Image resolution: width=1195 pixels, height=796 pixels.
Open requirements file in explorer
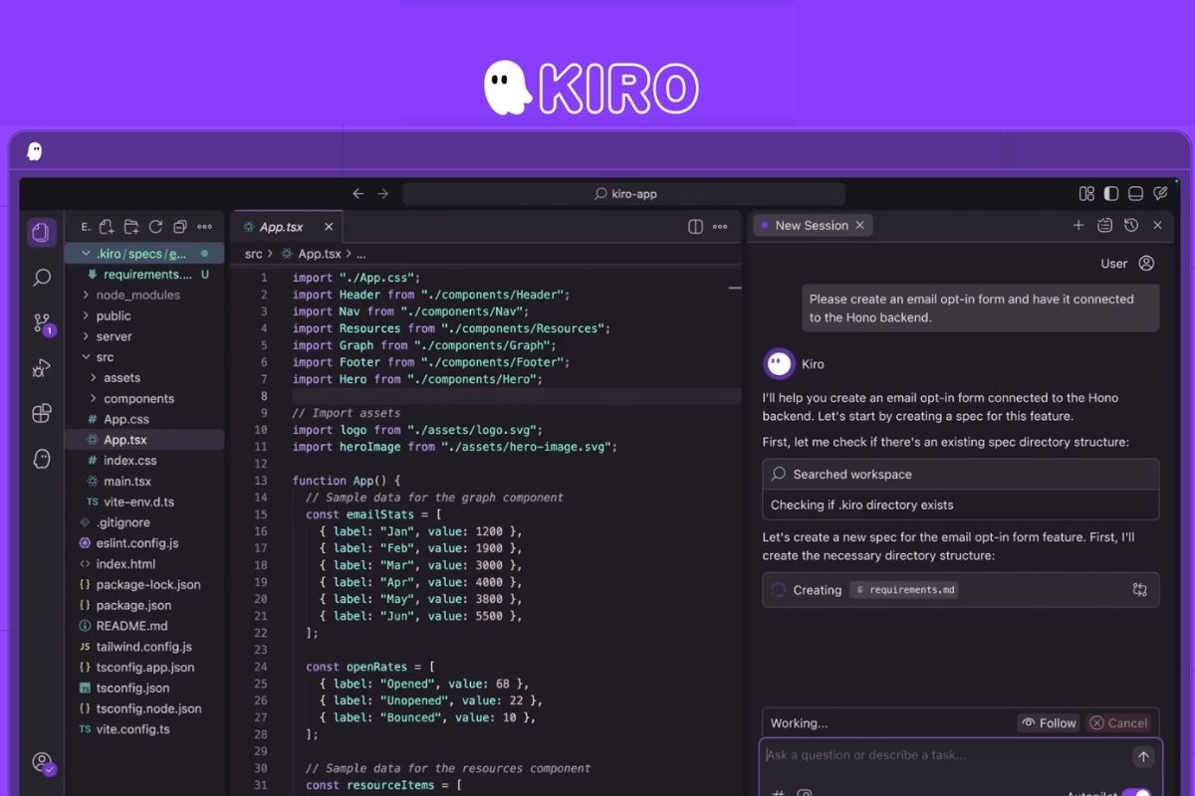144,275
